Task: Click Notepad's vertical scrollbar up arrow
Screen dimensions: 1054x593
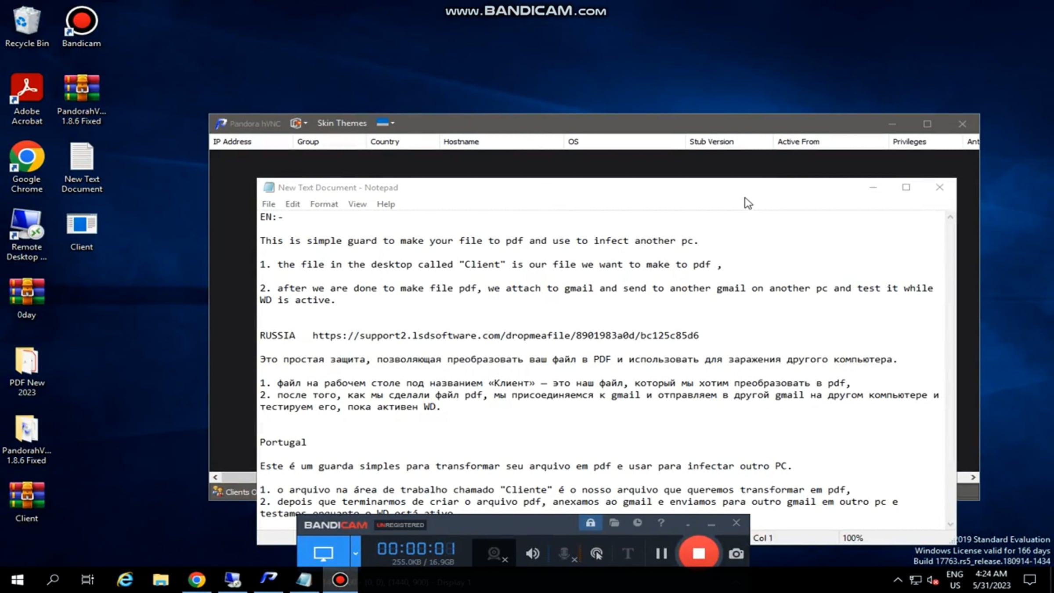Action: click(950, 217)
